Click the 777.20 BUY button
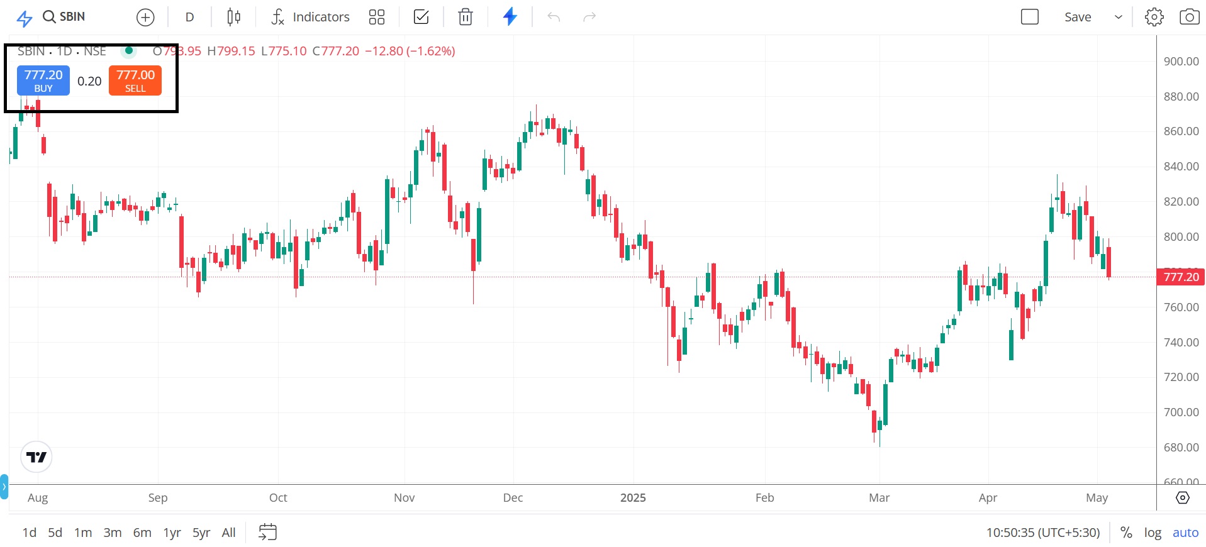This screenshot has height=547, width=1206. pyautogui.click(x=43, y=80)
